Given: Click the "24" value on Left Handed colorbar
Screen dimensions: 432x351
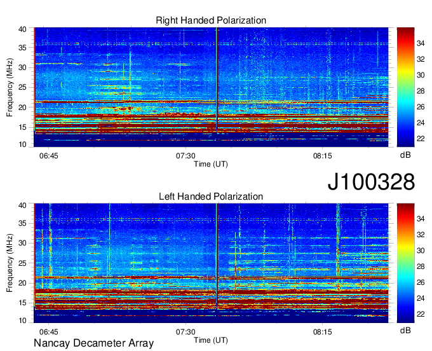Looking at the screenshot, I should click(421, 298).
